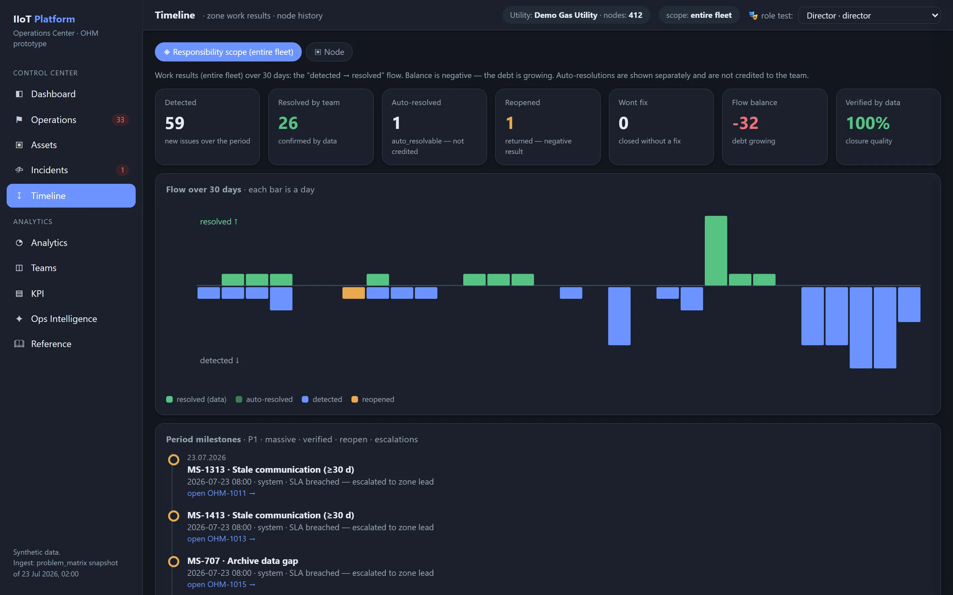Viewport: 953px width, 595px height.
Task: Click "MS-1313 · Stale communication (≥30 d)" title
Action: pos(271,470)
